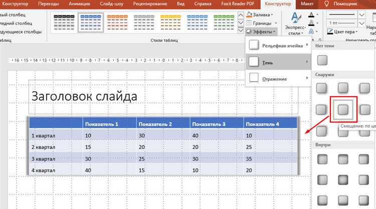The image size is (376, 209).
Task: Toggle the Чередующиеся столбцы option
Action: (x=21, y=32)
